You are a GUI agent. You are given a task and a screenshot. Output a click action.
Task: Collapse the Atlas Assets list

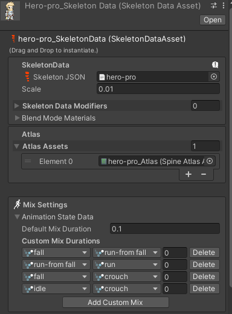click(17, 146)
